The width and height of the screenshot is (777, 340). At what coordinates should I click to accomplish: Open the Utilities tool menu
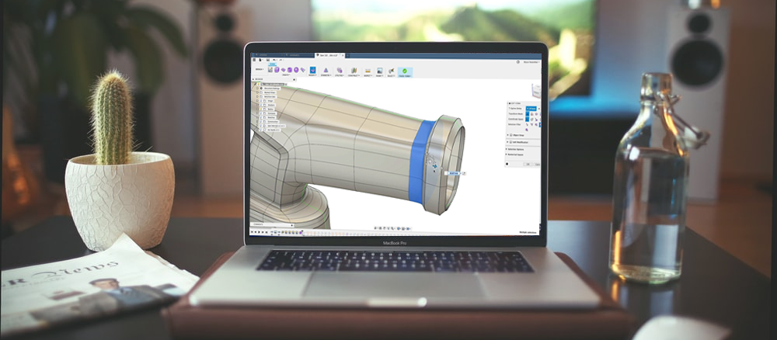tap(340, 71)
